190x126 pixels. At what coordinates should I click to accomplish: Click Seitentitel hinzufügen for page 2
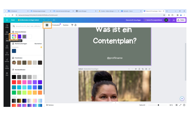pyautogui.click(x=91, y=69)
